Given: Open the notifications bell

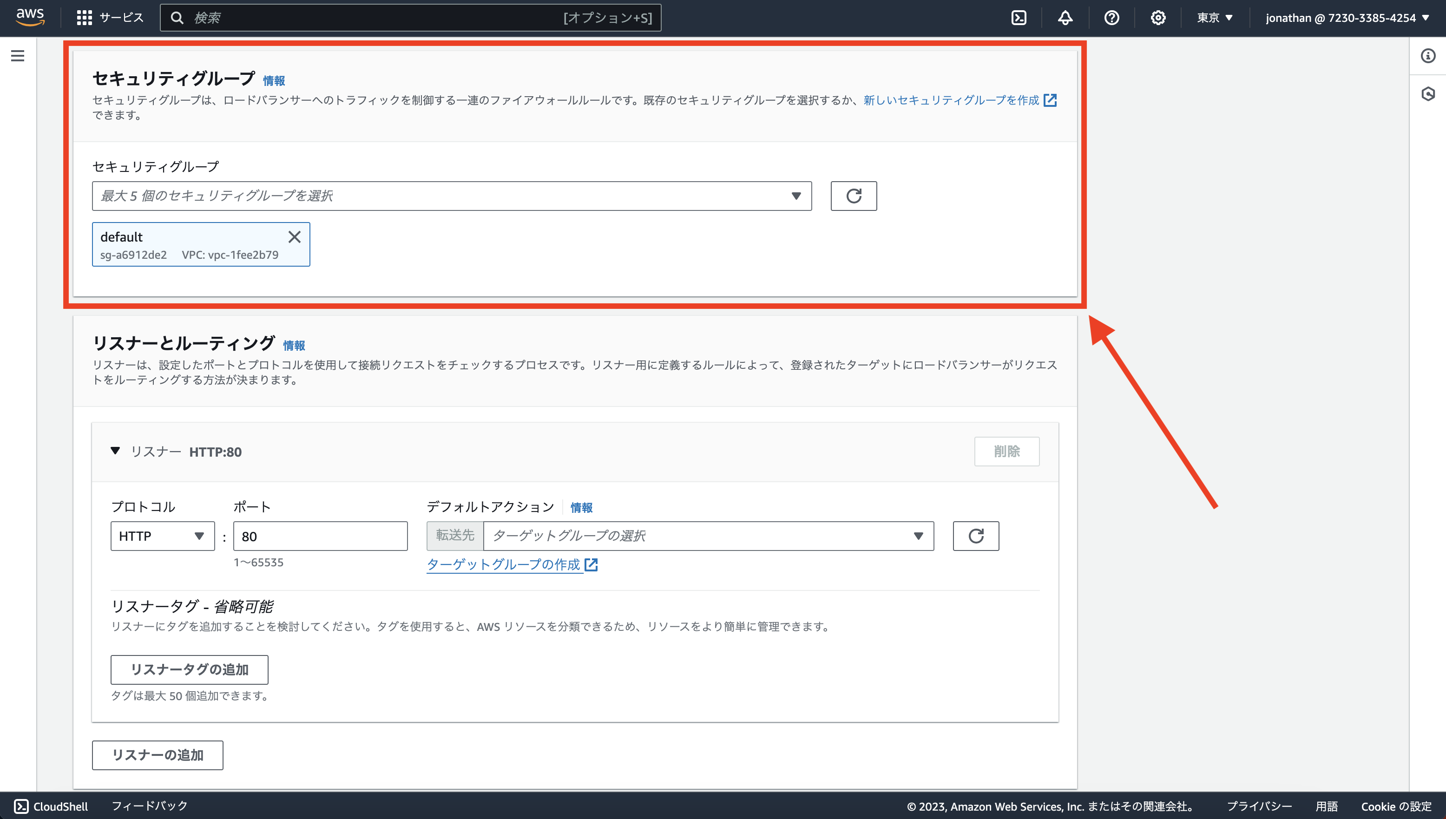Looking at the screenshot, I should pos(1065,18).
